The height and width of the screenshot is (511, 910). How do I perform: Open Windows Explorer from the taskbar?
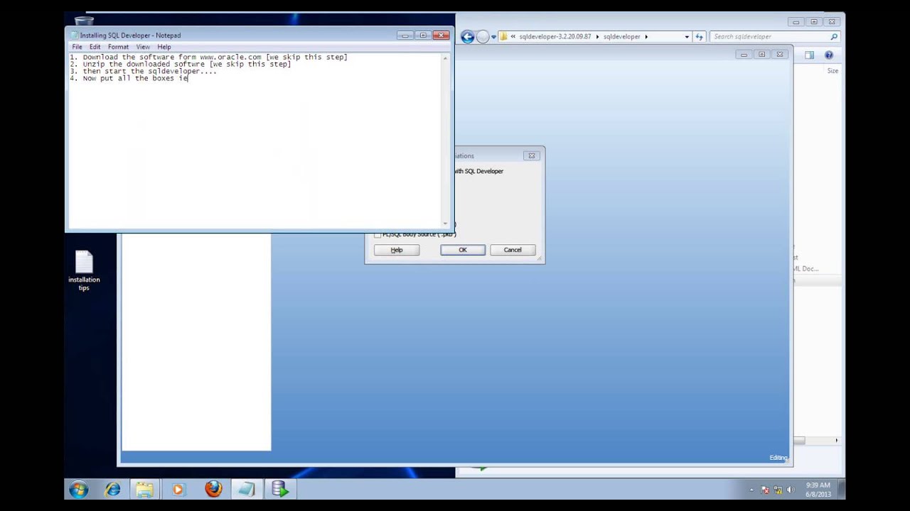pyautogui.click(x=144, y=489)
